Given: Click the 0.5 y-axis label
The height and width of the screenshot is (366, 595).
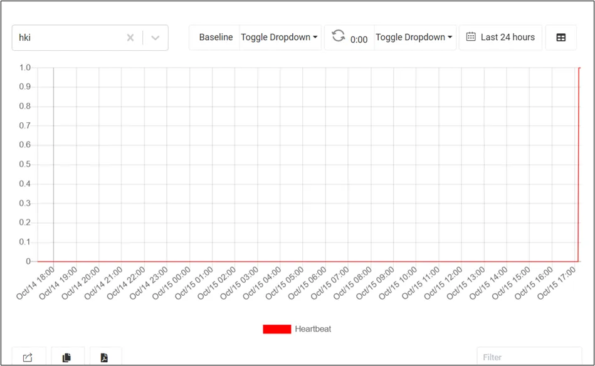Looking at the screenshot, I should click(25, 164).
